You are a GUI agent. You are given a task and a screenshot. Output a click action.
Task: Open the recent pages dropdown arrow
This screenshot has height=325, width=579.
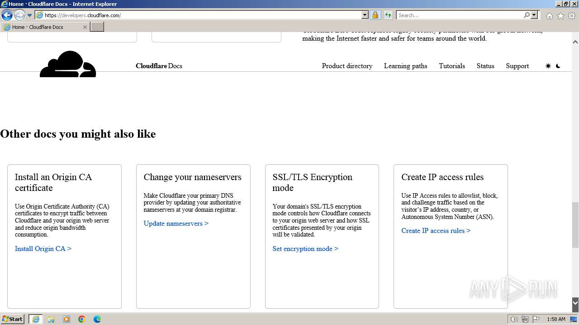(x=29, y=15)
